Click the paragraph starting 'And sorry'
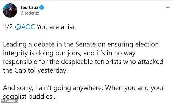174x103 pixels. point(83,92)
